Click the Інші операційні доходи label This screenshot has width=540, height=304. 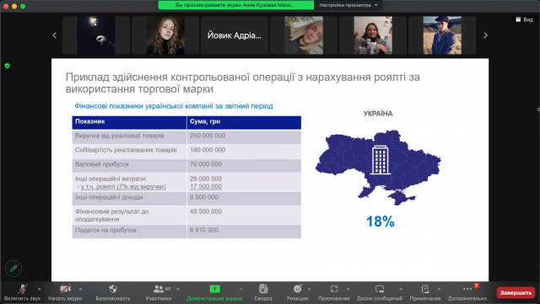pos(109,197)
